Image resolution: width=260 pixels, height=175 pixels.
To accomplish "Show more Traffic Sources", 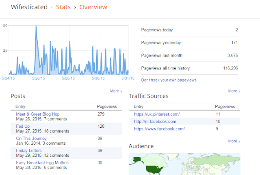I will tap(234, 91).
